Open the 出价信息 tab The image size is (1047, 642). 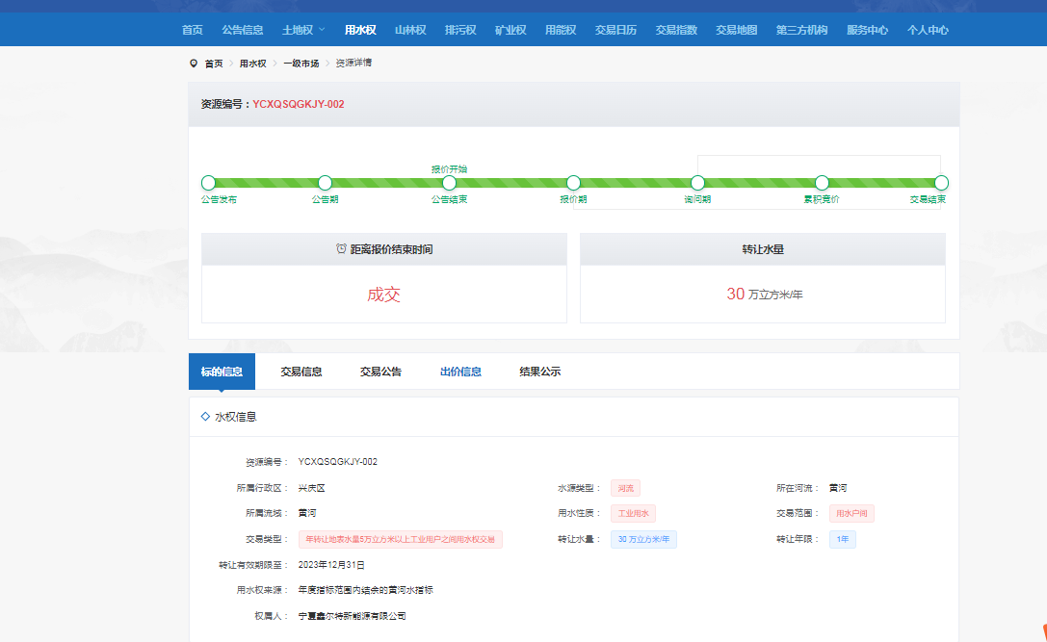point(460,372)
